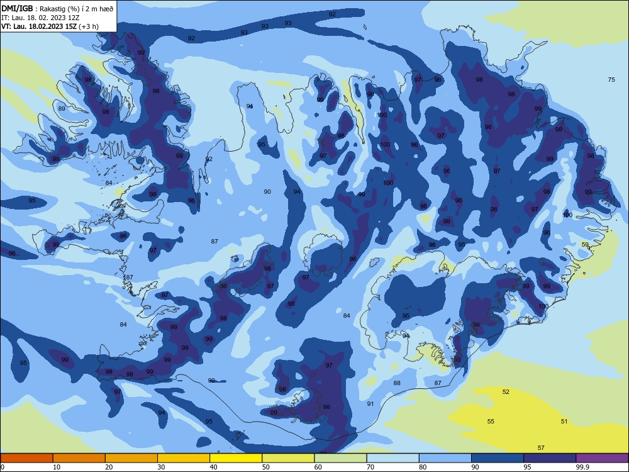
Task: Click the dark orange 0–10 legend swatch
Action: click(26, 458)
